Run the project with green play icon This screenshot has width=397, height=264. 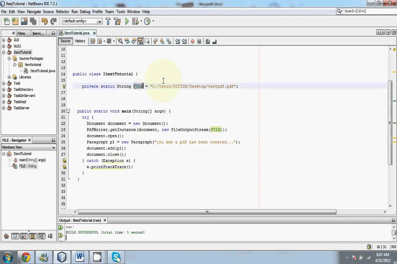(x=127, y=22)
